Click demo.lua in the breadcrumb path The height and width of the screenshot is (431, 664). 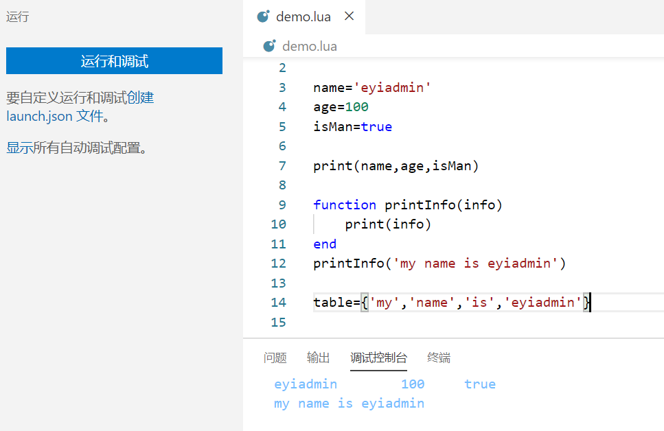click(x=310, y=46)
